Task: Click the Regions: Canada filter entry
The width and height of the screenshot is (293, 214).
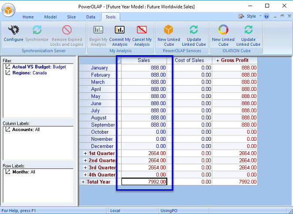Action: point(30,73)
